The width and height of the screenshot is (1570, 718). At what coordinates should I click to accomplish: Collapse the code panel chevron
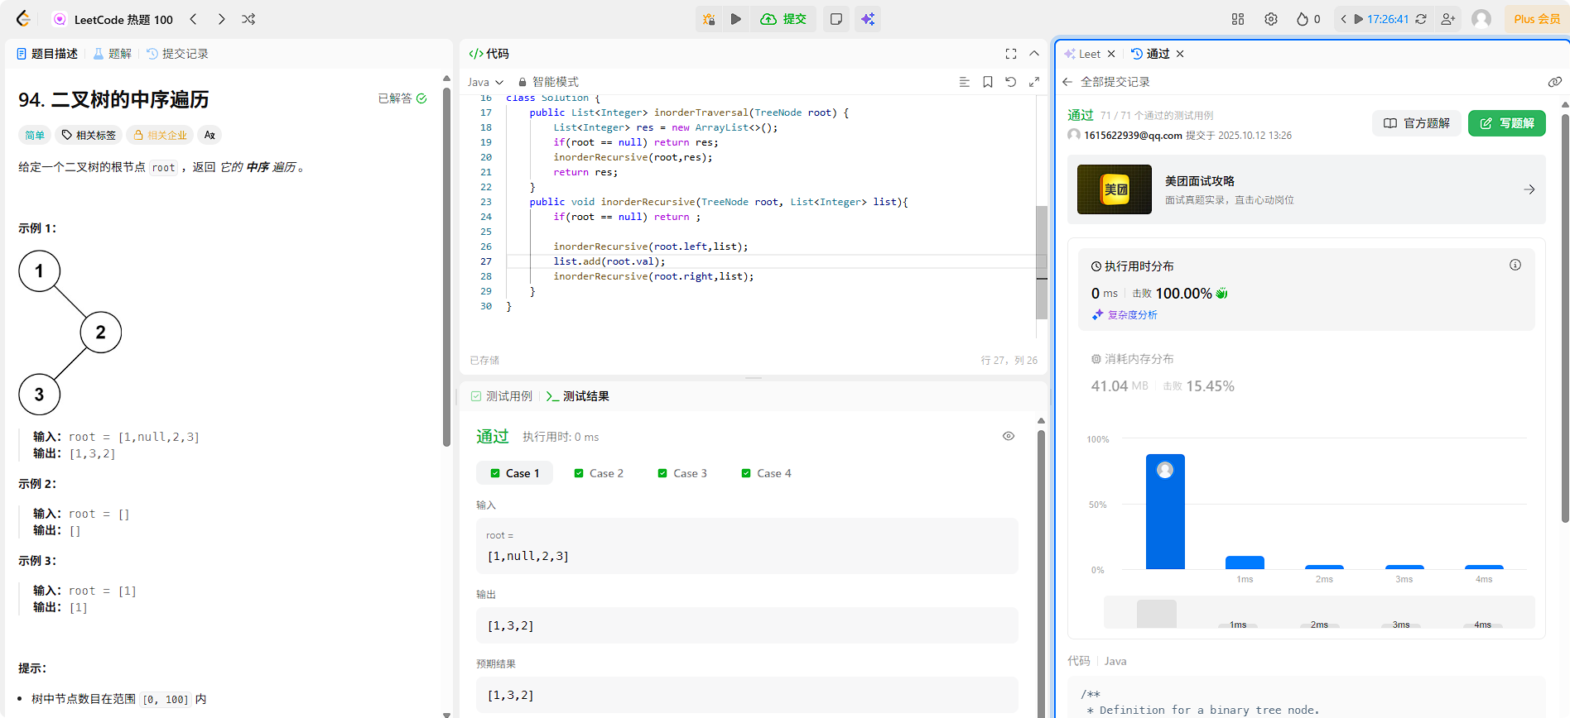click(1034, 54)
